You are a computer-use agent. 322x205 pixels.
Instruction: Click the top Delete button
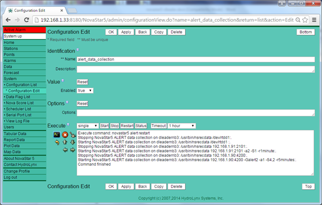[176, 32]
